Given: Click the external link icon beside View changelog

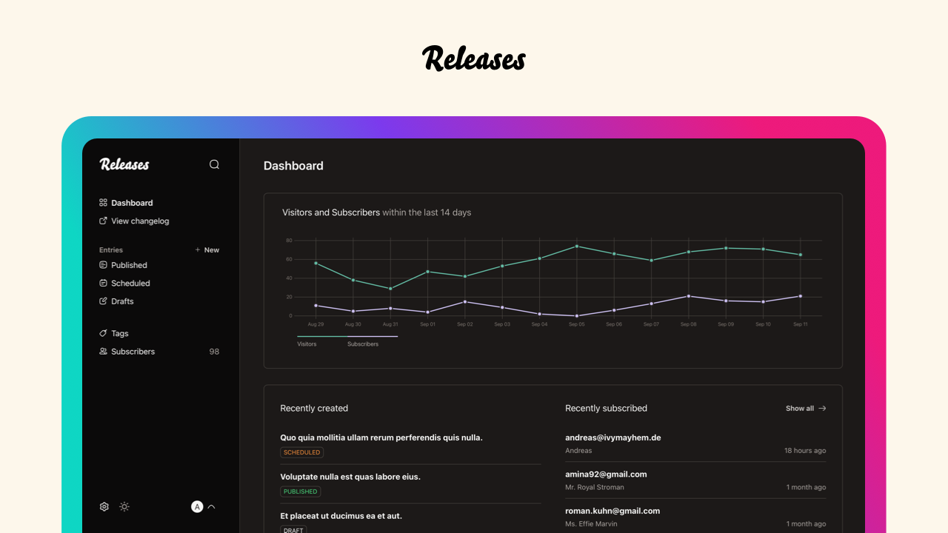Looking at the screenshot, I should coord(102,221).
